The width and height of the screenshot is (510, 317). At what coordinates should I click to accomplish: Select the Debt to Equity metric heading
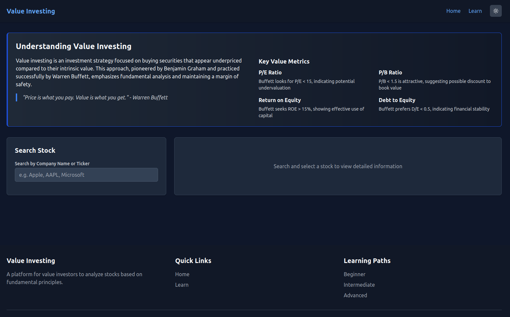point(397,100)
